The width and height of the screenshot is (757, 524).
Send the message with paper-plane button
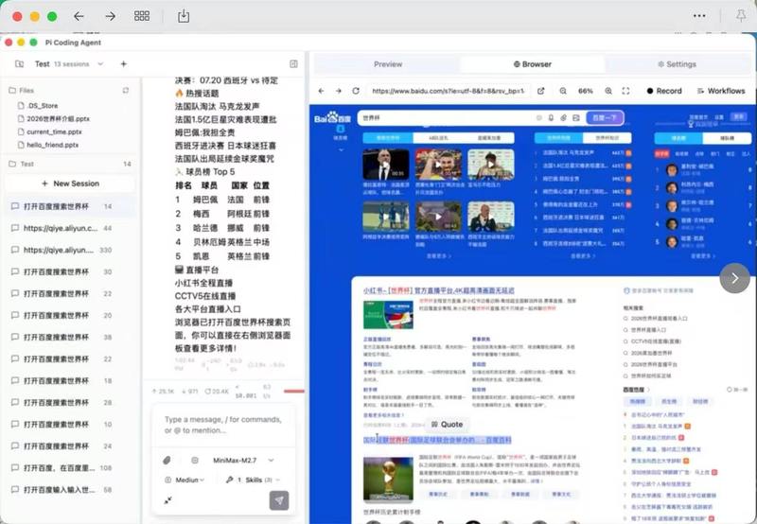(x=279, y=500)
